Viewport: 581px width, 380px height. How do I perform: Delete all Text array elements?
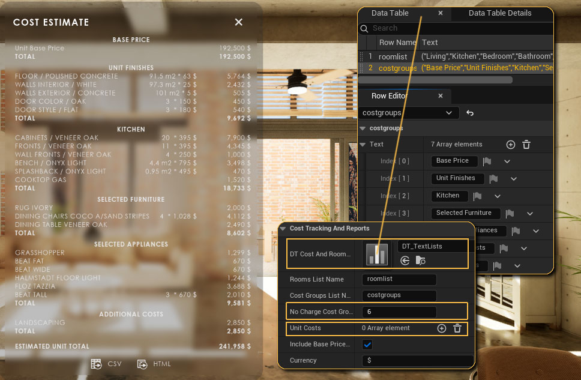coord(526,145)
